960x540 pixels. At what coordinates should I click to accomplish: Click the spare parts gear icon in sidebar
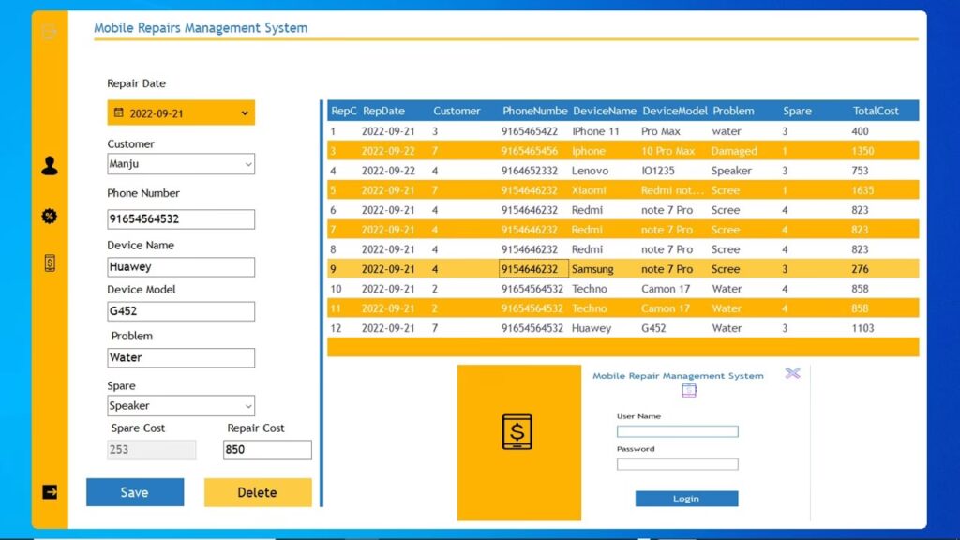(50, 217)
